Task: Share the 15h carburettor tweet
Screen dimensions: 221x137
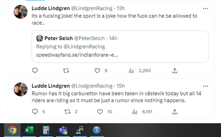Action: point(175,112)
